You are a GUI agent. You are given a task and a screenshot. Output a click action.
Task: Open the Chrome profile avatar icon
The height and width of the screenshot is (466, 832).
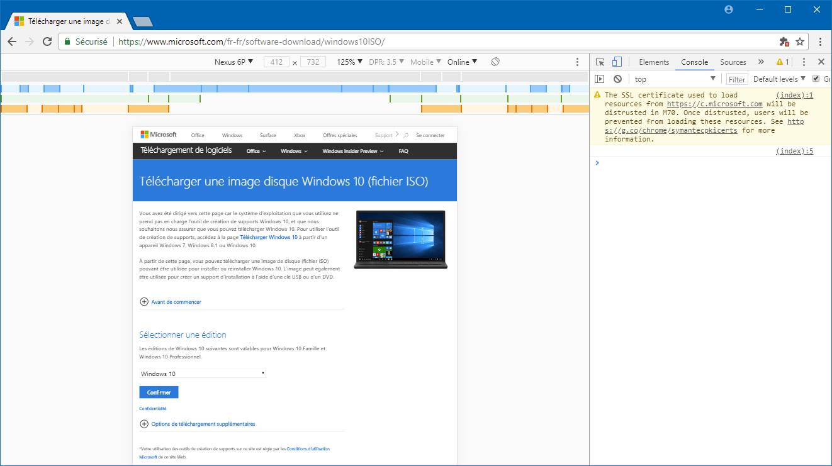point(729,9)
